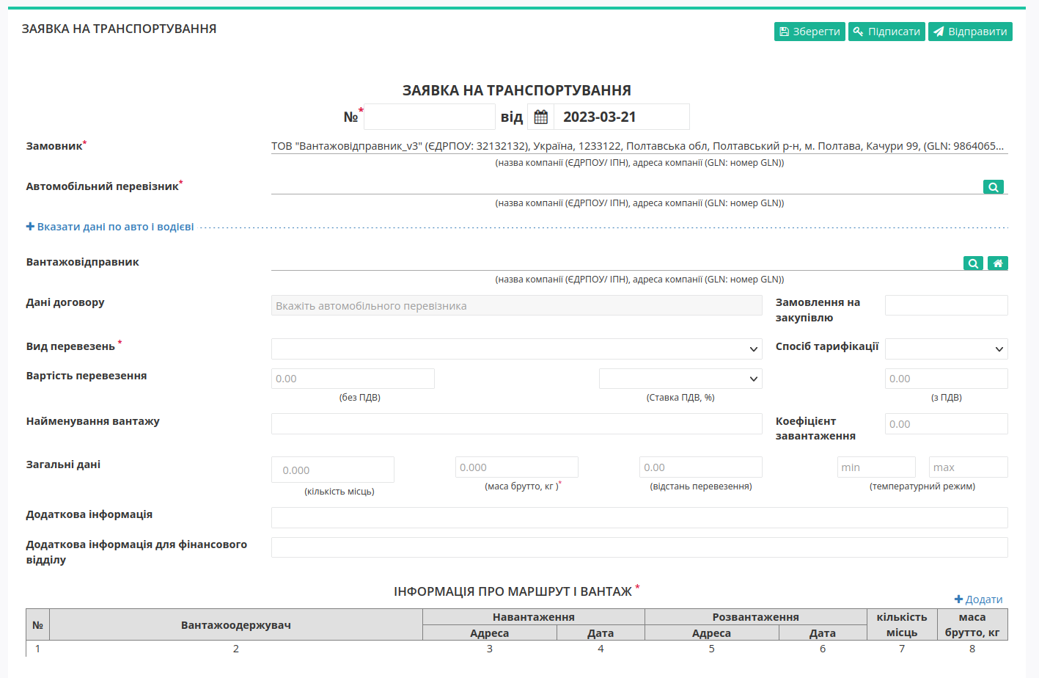
Task: Add a route row with Додати link
Action: [x=978, y=599]
